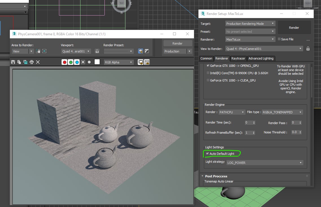Switch to the Raytracer tab

[238, 58]
